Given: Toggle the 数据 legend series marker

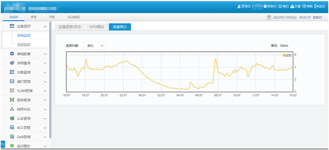Looking at the screenshot, I should pyautogui.click(x=284, y=55).
